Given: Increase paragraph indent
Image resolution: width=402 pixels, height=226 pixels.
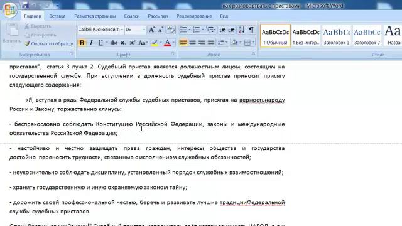Looking at the screenshot, I should (231, 30).
